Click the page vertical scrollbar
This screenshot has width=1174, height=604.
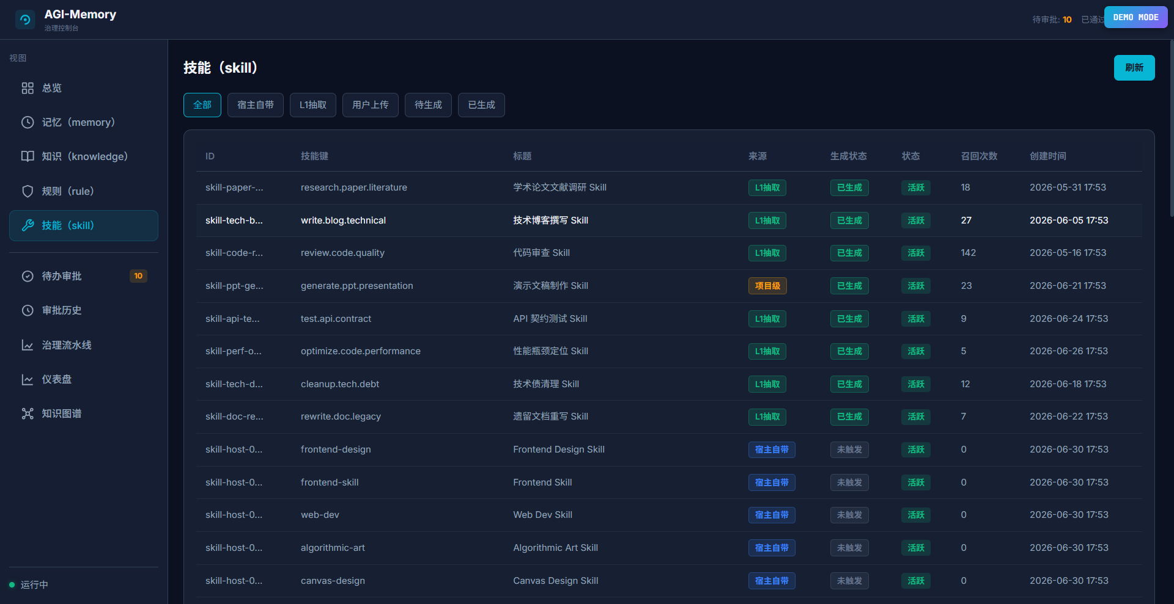tap(1171, 128)
